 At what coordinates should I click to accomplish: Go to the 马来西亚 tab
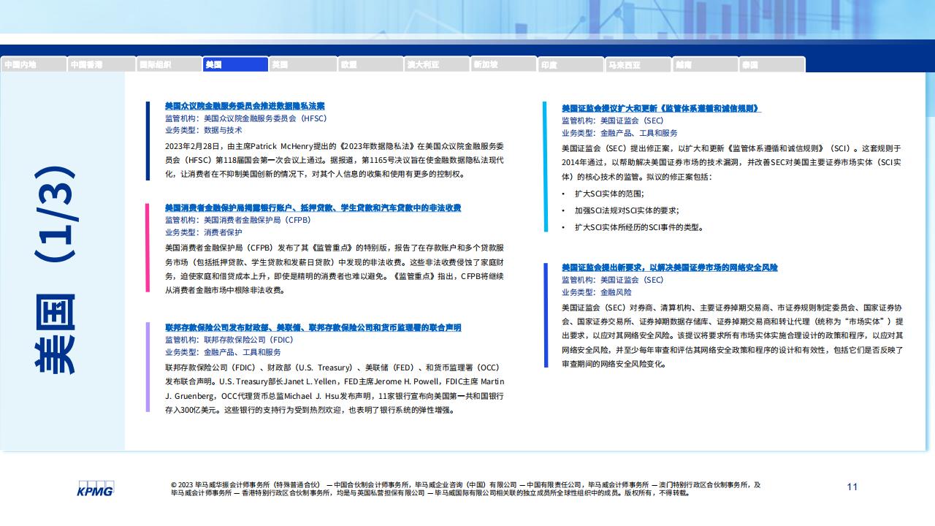(x=638, y=64)
